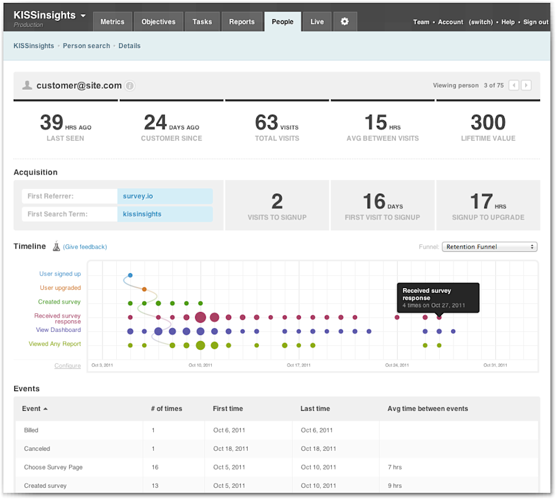Click the 39 hrs ago Last Seen stat
Screen dimensions: 556x499
point(65,128)
